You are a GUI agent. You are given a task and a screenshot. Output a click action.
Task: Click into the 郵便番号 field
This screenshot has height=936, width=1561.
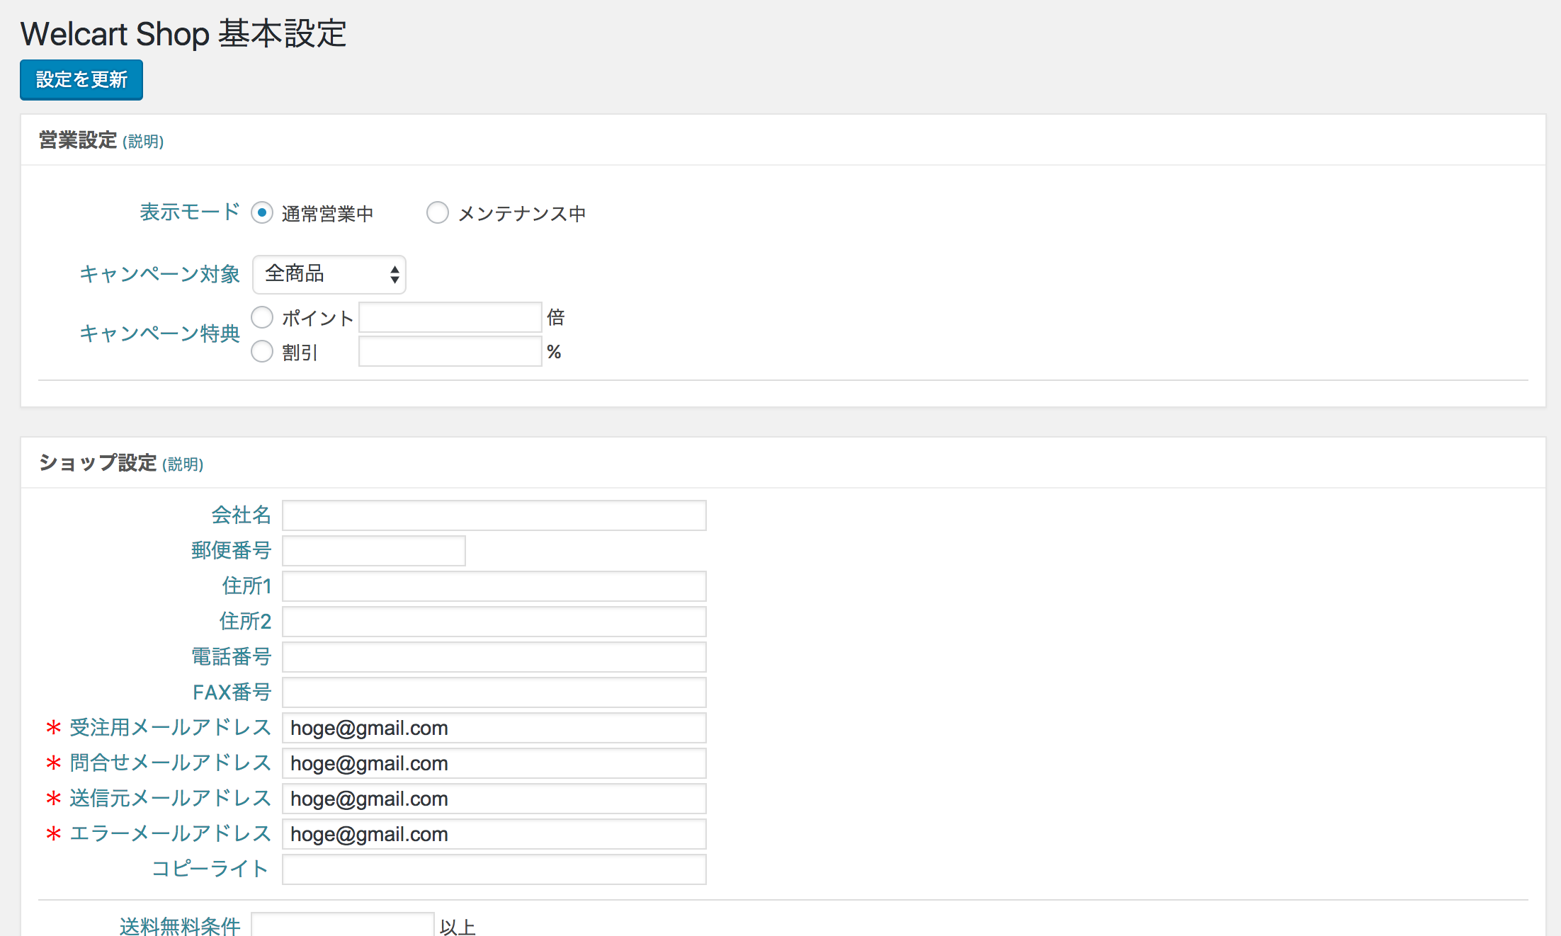pos(374,551)
